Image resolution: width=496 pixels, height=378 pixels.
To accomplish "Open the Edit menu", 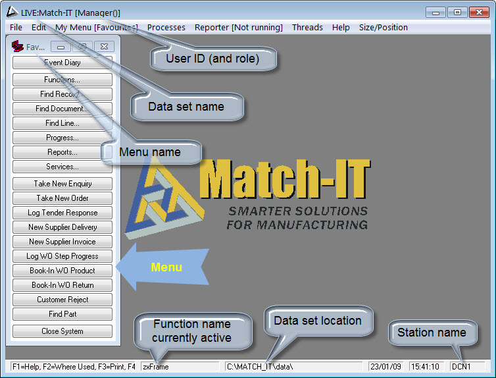I will (x=39, y=28).
